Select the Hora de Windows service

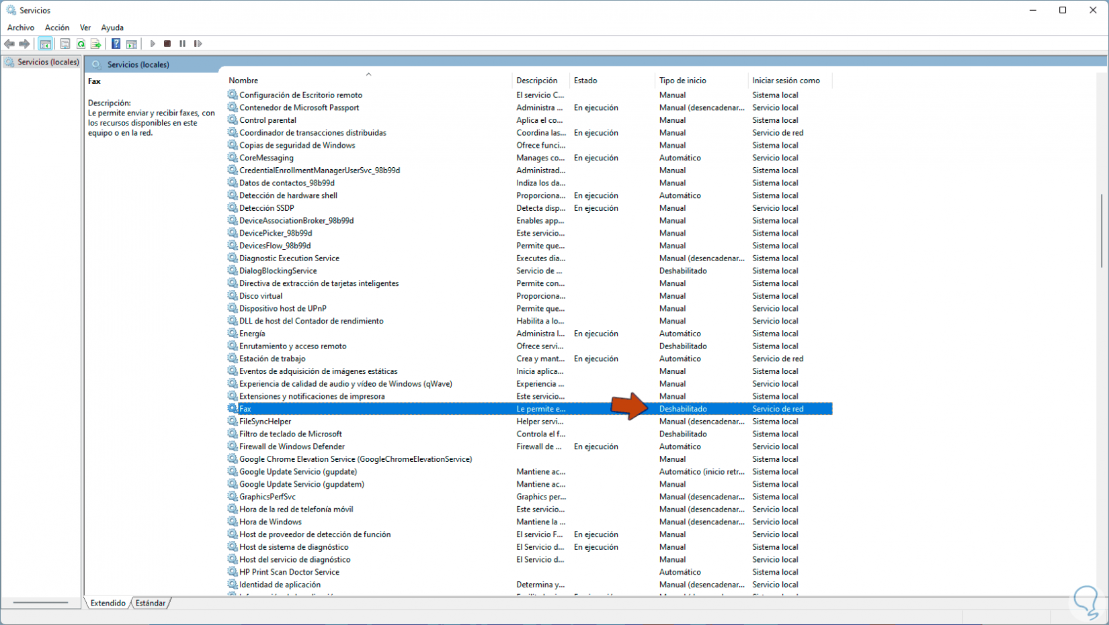pyautogui.click(x=530, y=522)
